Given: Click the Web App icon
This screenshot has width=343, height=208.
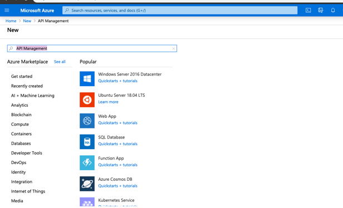Looking at the screenshot, I should click(87, 121).
